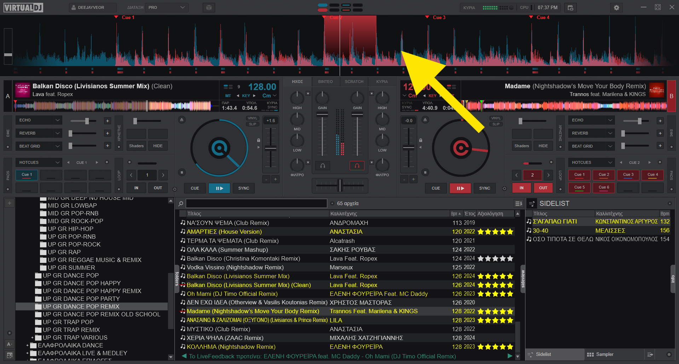Open deck A key Cm dropdown
The height and width of the screenshot is (364, 679).
click(x=269, y=96)
